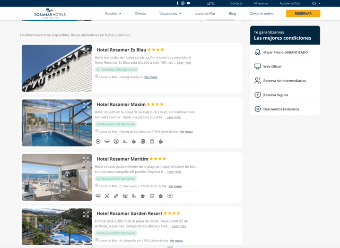Click the currency exchange icon for Hotel Maritim

107,196
